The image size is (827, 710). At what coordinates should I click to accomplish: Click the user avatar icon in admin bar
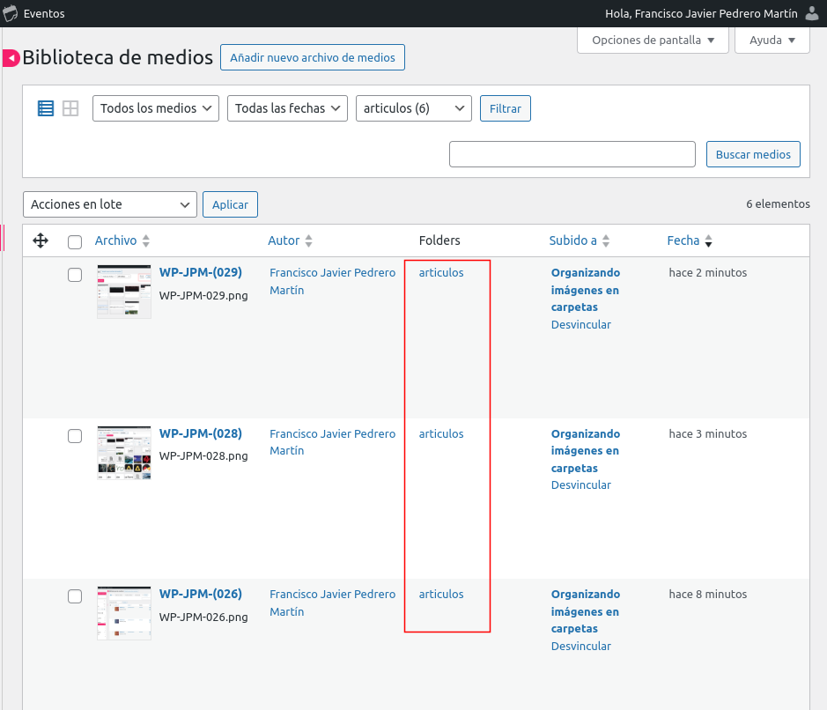pos(812,13)
